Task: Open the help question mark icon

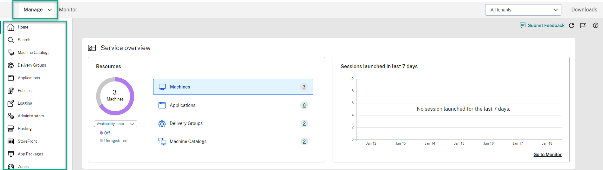Action: 596,25
